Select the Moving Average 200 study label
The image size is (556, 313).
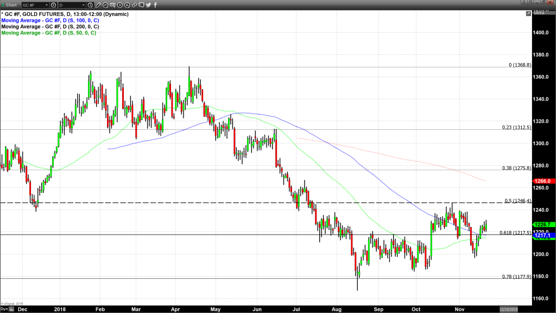coord(50,27)
